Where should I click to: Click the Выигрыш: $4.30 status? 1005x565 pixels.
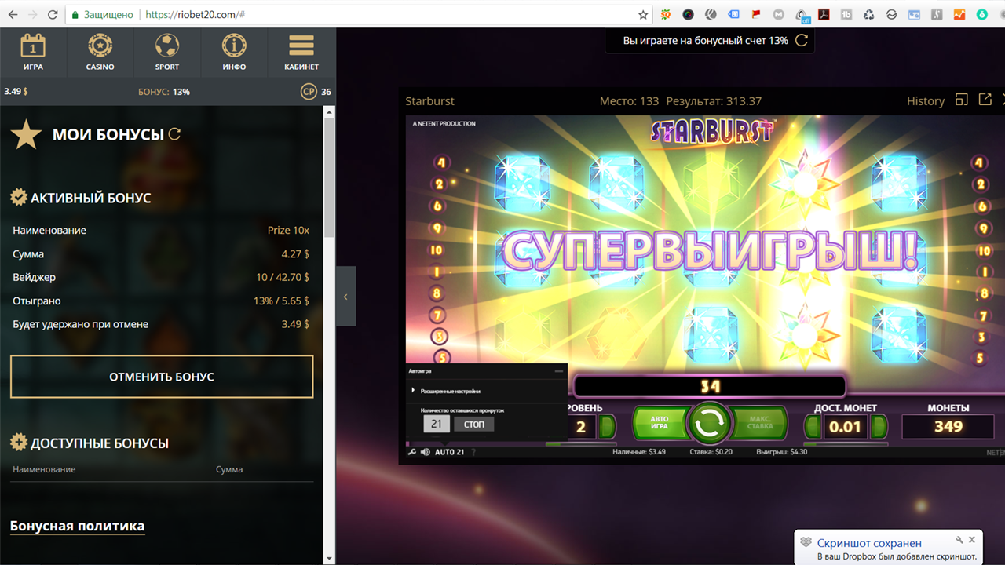[781, 452]
